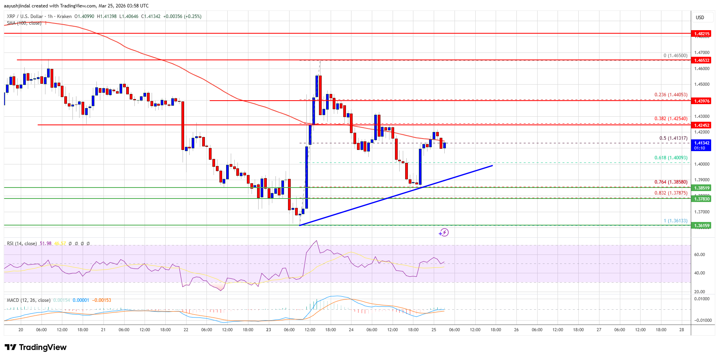This screenshot has width=719, height=359.
Task: Click the blue current price tag 1.41342
Action: (702, 143)
